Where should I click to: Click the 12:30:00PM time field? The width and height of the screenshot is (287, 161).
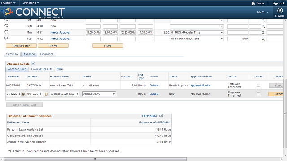coord(128,33)
